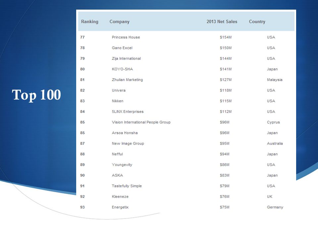Click the Company column header
The width and height of the screenshot is (318, 239).
[x=120, y=22]
